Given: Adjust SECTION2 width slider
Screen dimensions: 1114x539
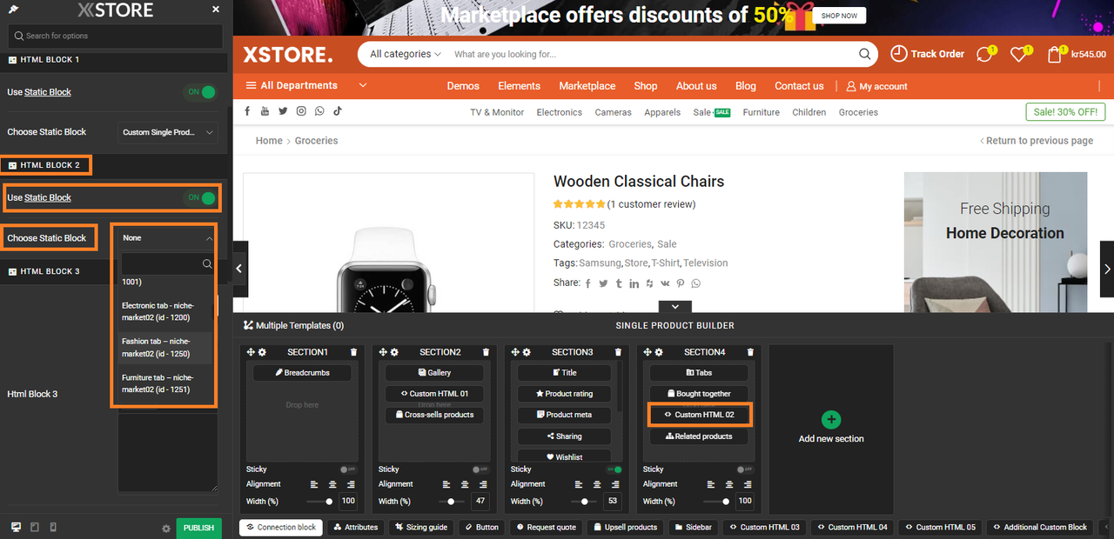Looking at the screenshot, I should click(452, 501).
